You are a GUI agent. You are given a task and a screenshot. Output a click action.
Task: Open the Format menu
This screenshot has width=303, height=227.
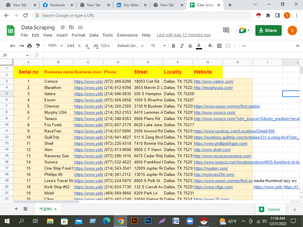(78, 35)
